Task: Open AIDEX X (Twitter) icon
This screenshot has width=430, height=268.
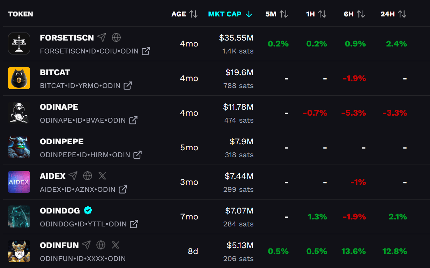Action: (102, 176)
